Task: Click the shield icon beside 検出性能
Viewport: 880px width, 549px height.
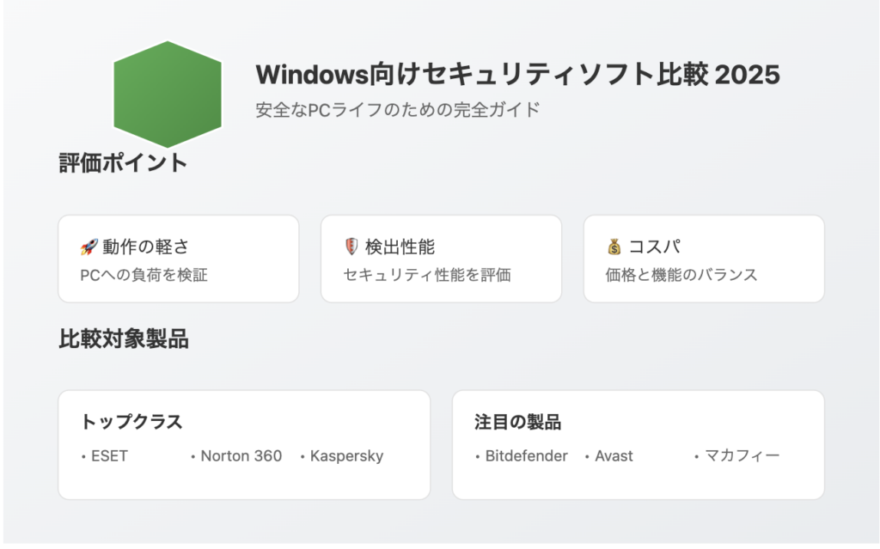Action: [351, 247]
